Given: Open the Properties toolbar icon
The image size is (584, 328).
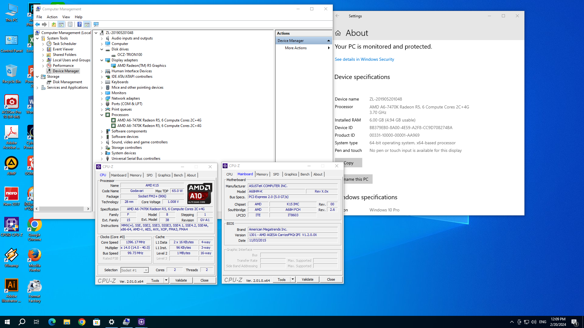Looking at the screenshot, I should coord(70,24).
